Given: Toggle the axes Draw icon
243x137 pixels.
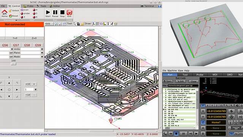Looking at the screenshot, I should tap(94, 24).
